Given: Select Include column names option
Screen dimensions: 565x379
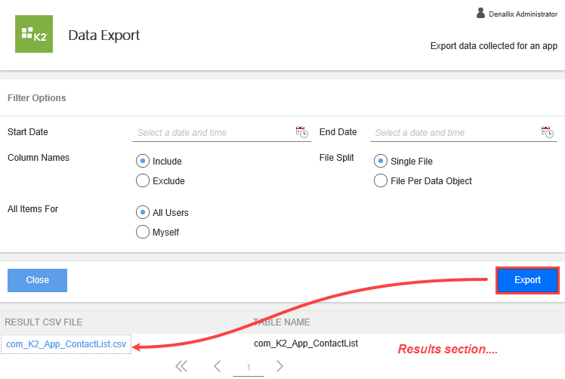Looking at the screenshot, I should [143, 161].
